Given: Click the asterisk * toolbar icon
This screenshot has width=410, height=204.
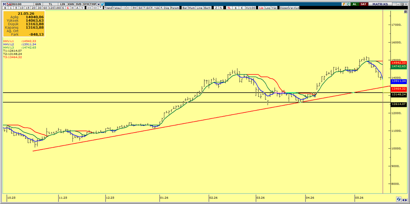Looking at the screenshot, I should click(100, 8).
